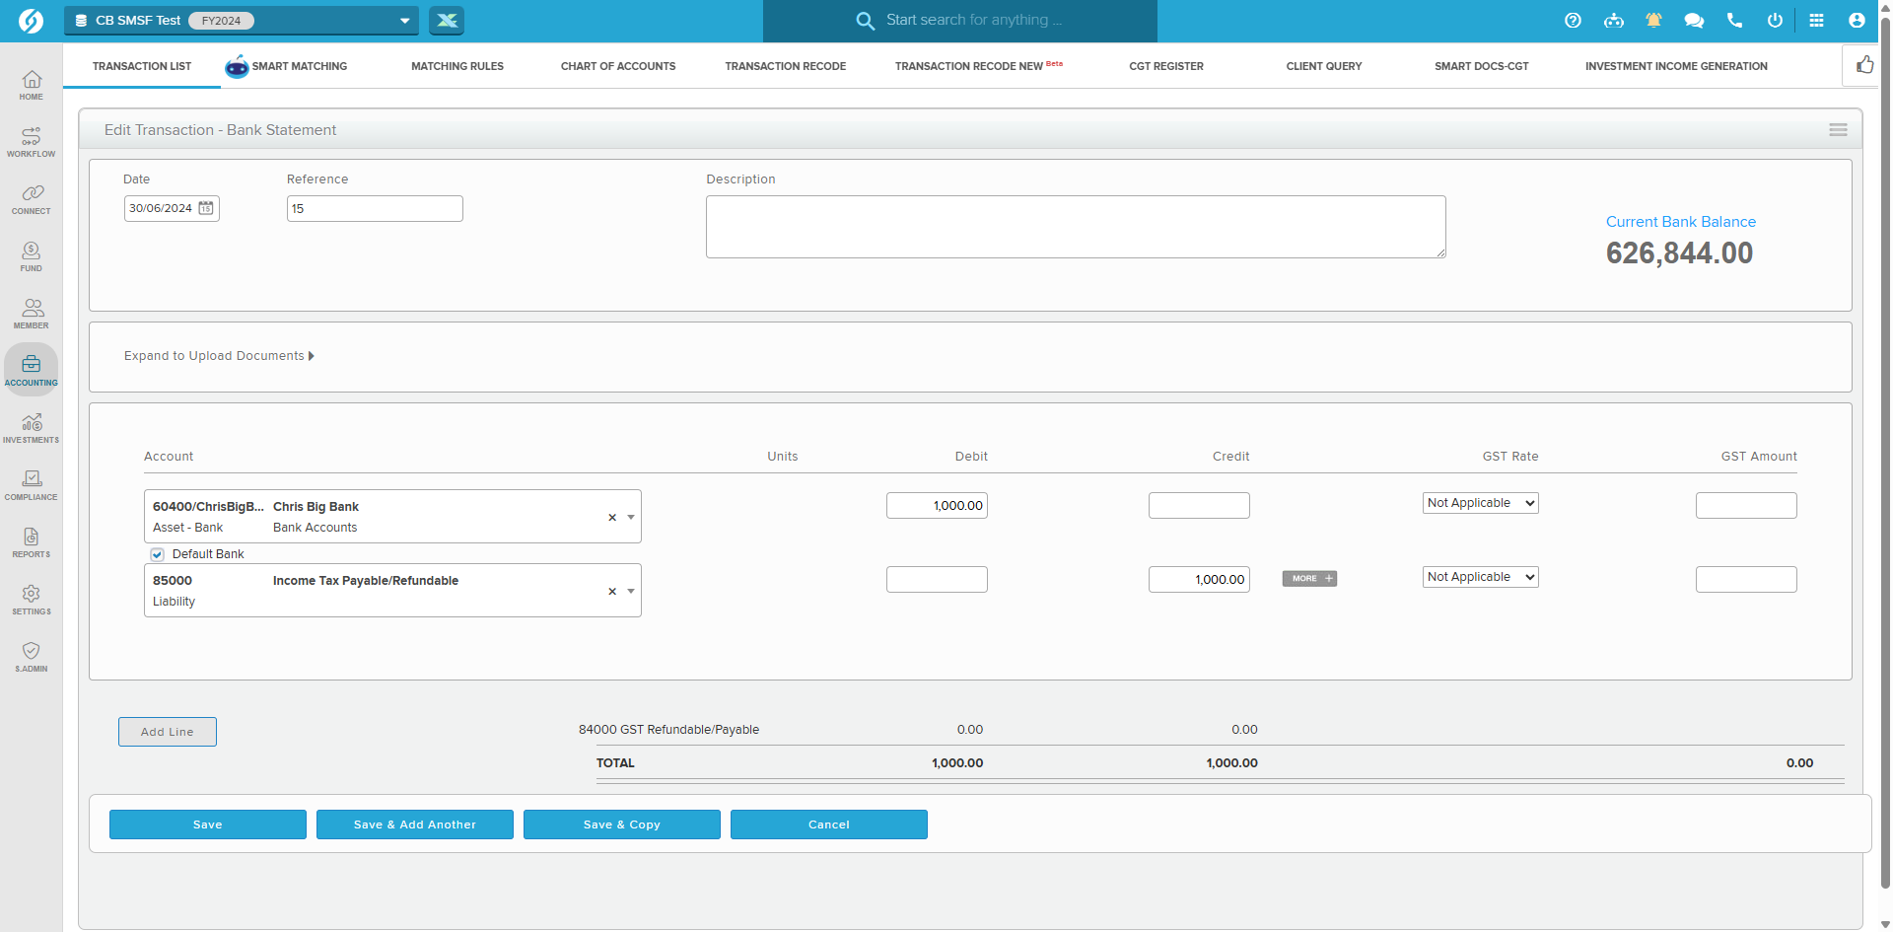The width and height of the screenshot is (1893, 932).
Task: Click the robot assistant icon in header
Action: (x=1613, y=21)
